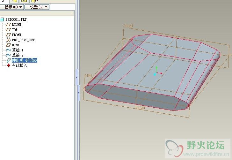Click the 伸出项 protrusion feature icon
Image resolution: width=232 pixels, height=160 pixels.
click(8, 60)
